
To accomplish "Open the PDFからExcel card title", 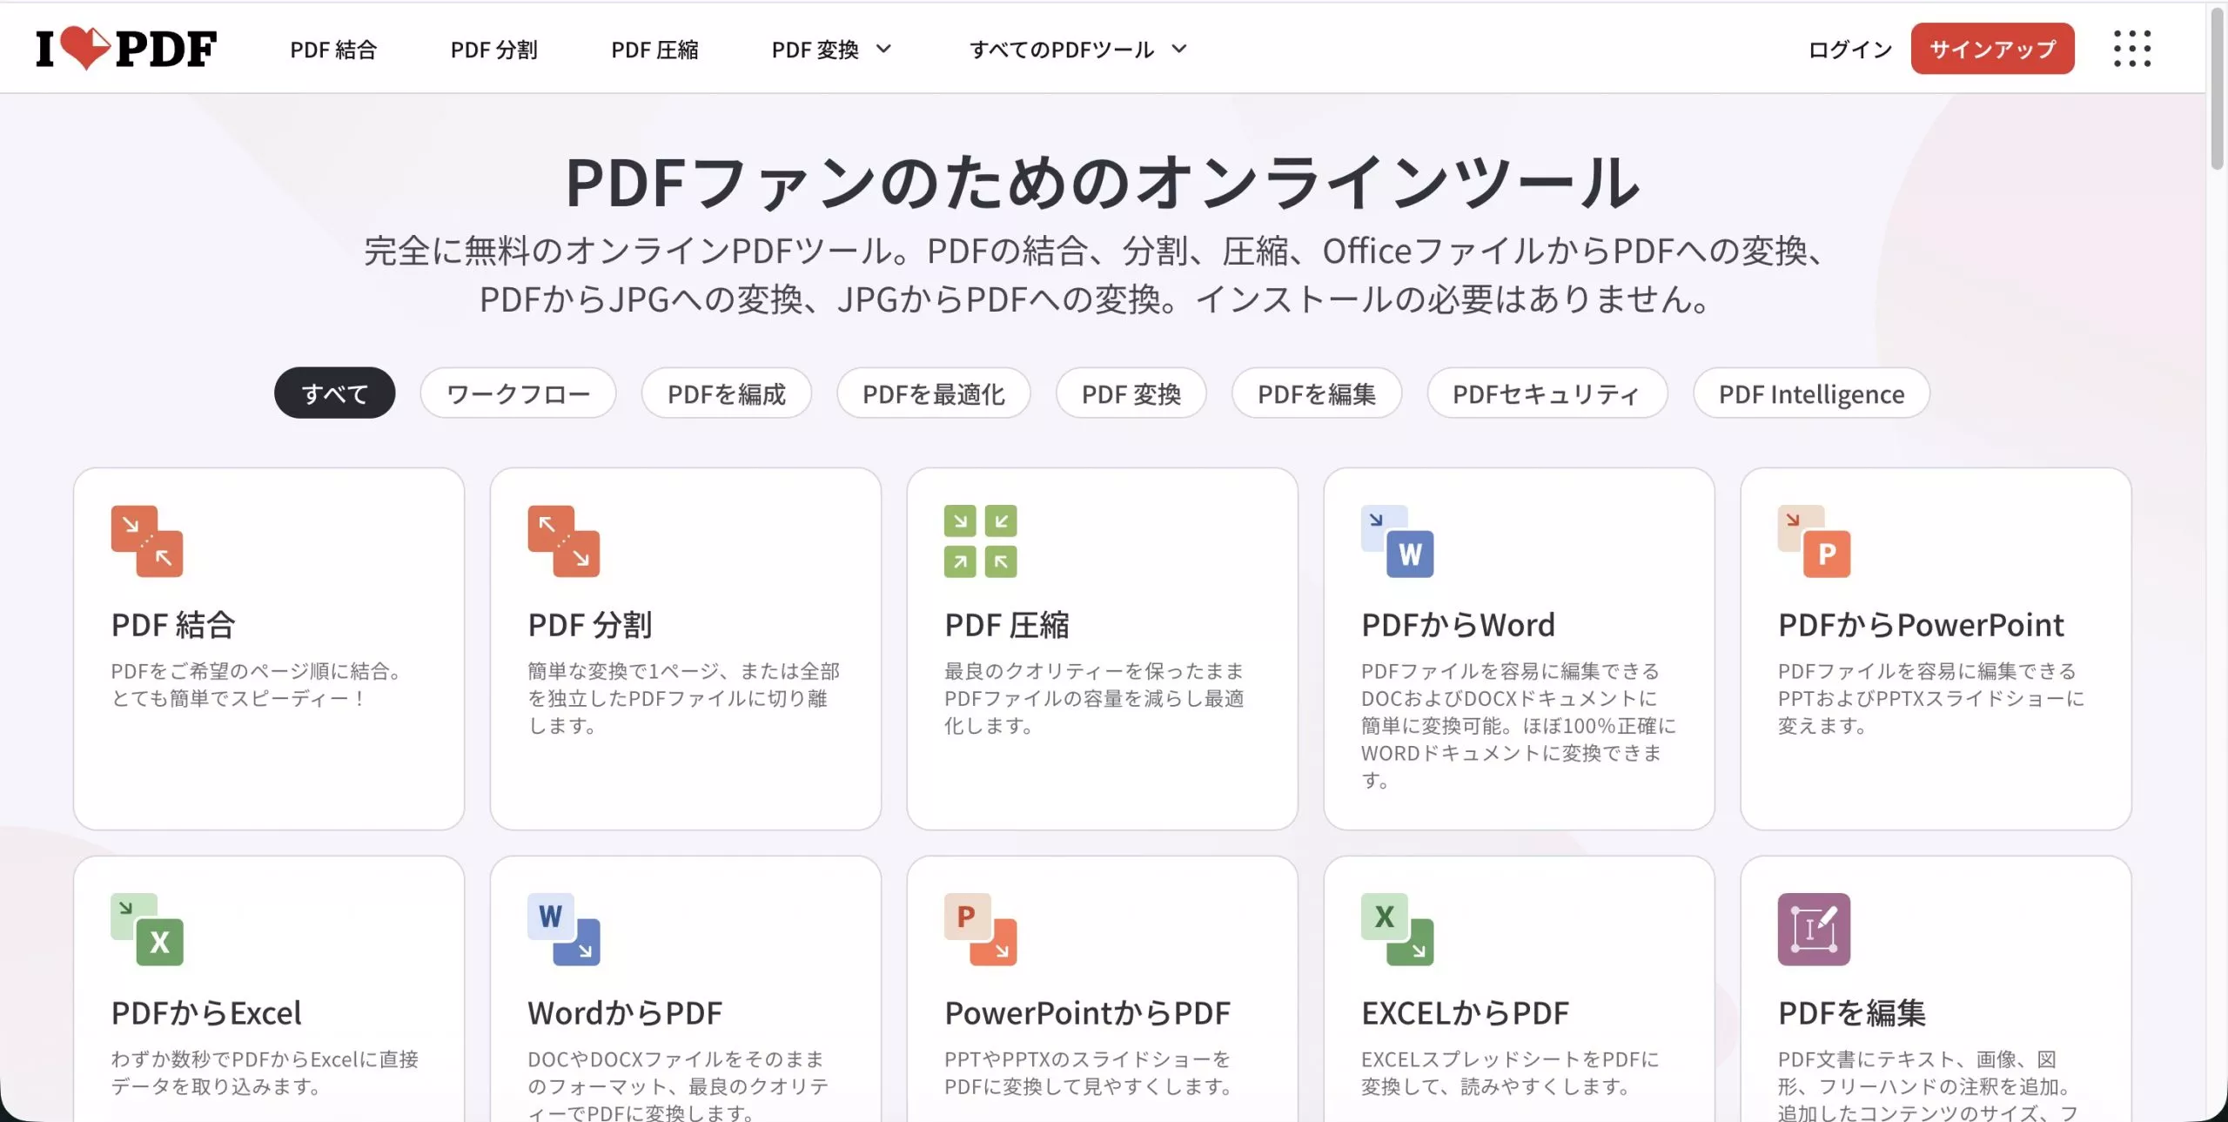I will [x=206, y=1013].
